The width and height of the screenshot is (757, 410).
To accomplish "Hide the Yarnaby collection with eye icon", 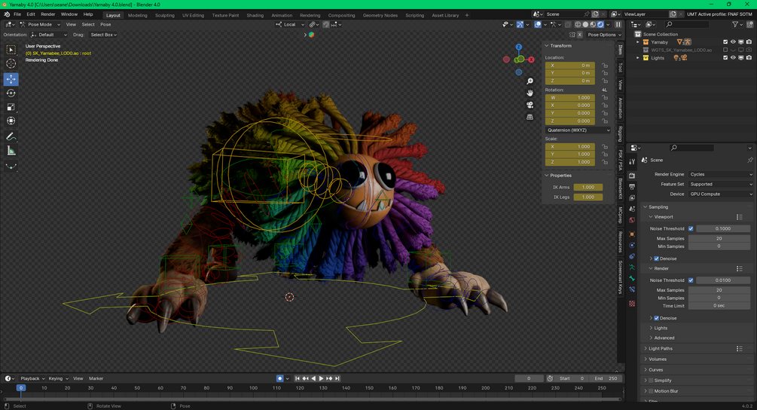I will point(733,42).
